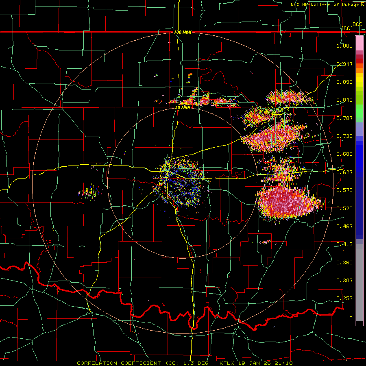The height and width of the screenshot is (366, 366).
Task: Select the 0.520 legend value
Action: tap(344, 209)
